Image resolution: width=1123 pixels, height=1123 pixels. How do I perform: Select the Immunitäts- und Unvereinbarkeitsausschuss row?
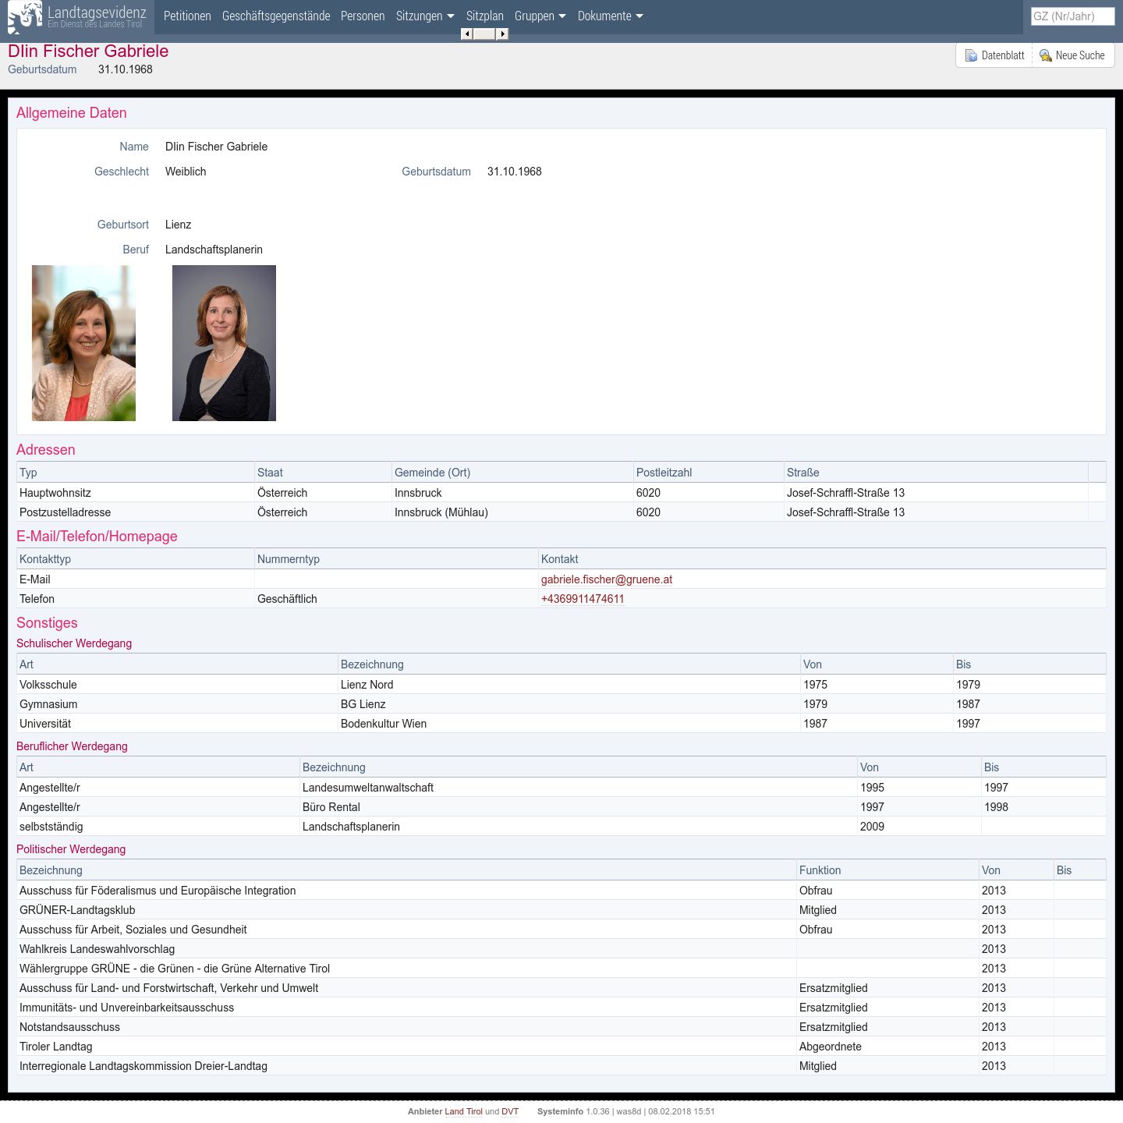pos(561,1008)
